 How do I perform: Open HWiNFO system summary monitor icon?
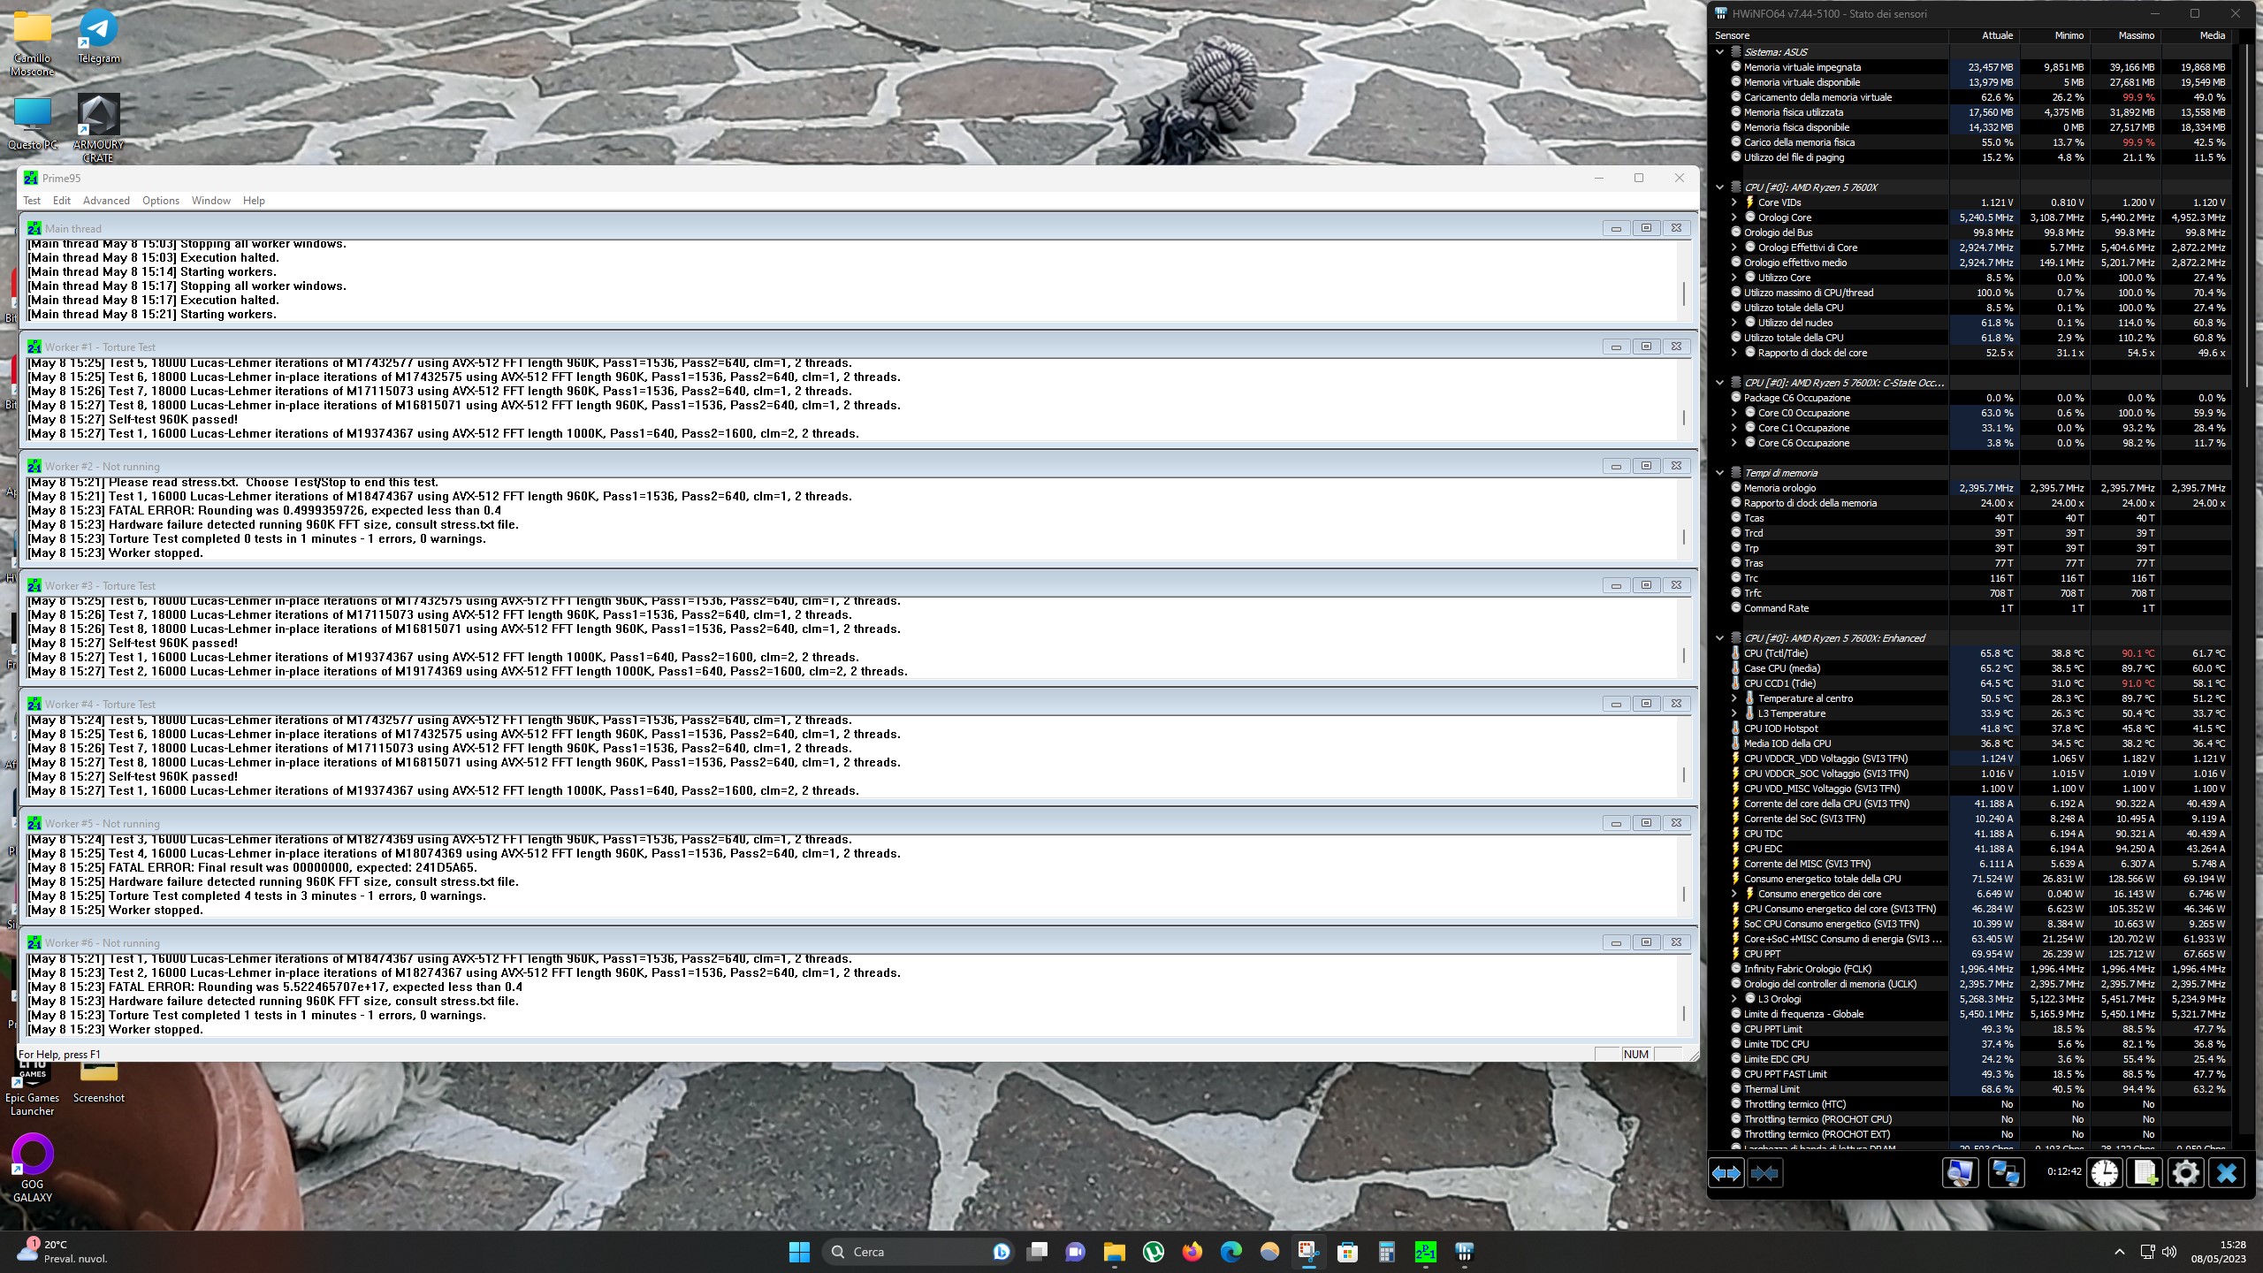(1959, 1173)
